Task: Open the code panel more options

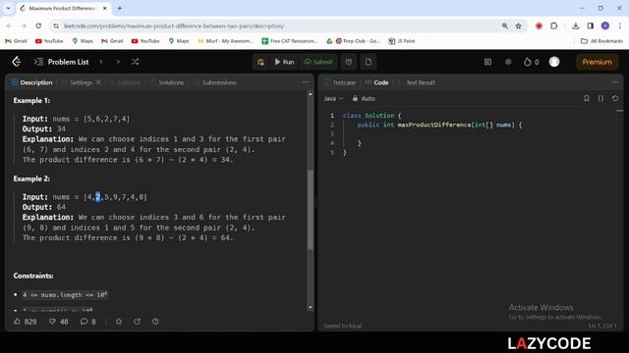Action: 615,82
